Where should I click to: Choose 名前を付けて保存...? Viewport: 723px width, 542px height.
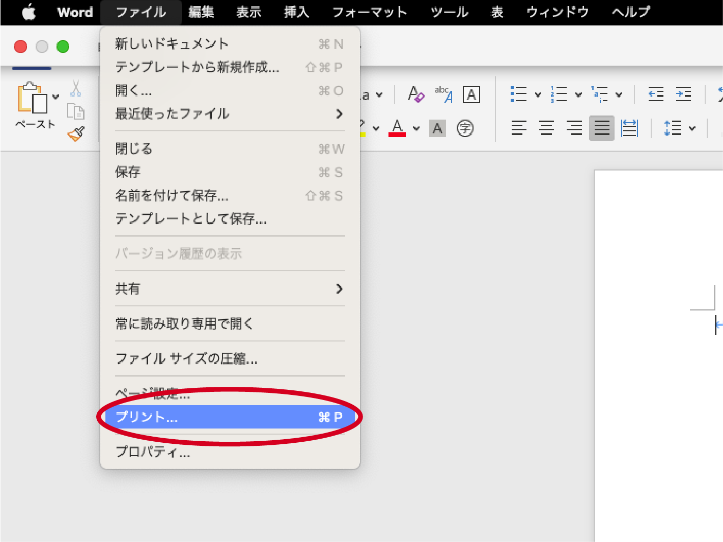pos(230,195)
